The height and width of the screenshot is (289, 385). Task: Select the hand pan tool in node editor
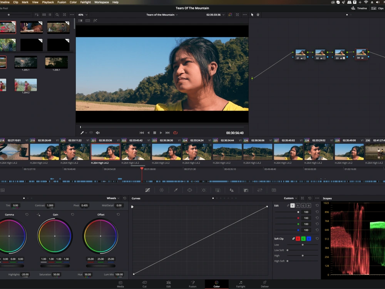coord(258,15)
